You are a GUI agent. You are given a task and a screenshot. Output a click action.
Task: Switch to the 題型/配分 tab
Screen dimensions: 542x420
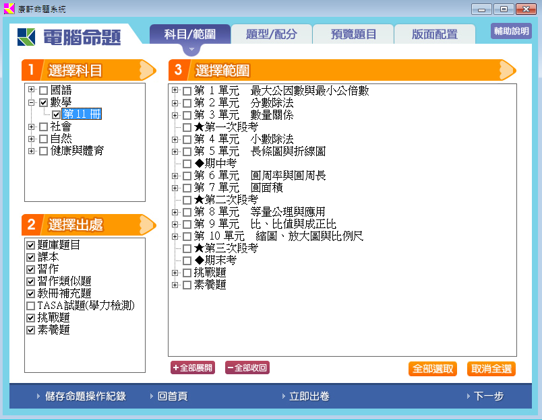coord(271,34)
